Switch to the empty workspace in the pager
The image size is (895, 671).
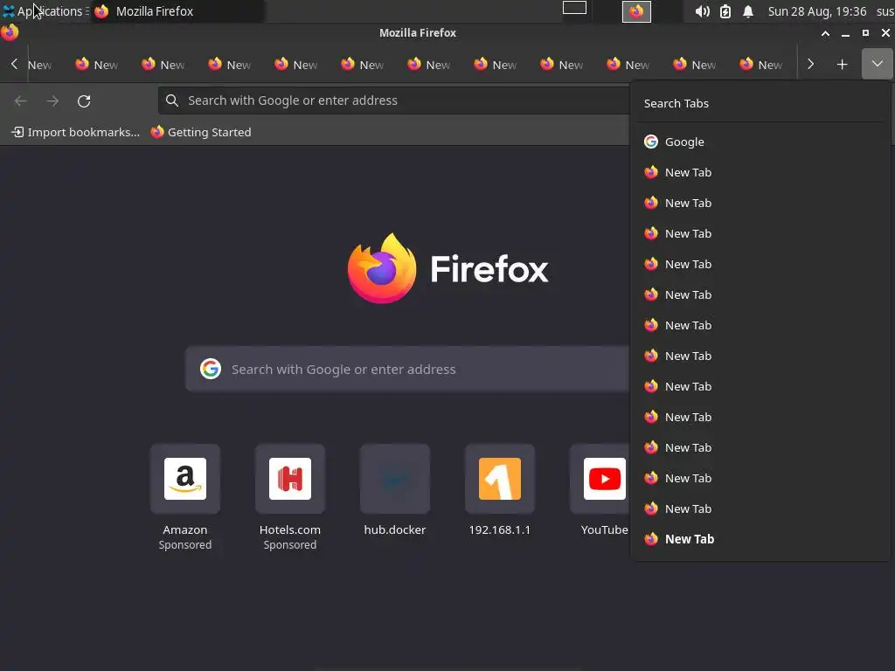pos(574,8)
